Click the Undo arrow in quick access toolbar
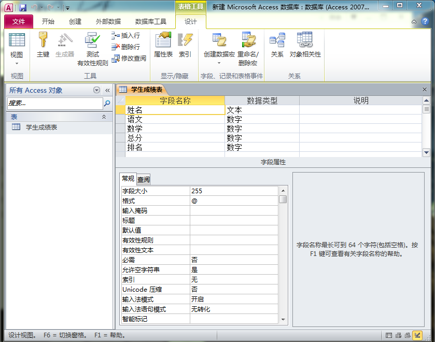The width and height of the screenshot is (435, 342). click(35, 7)
